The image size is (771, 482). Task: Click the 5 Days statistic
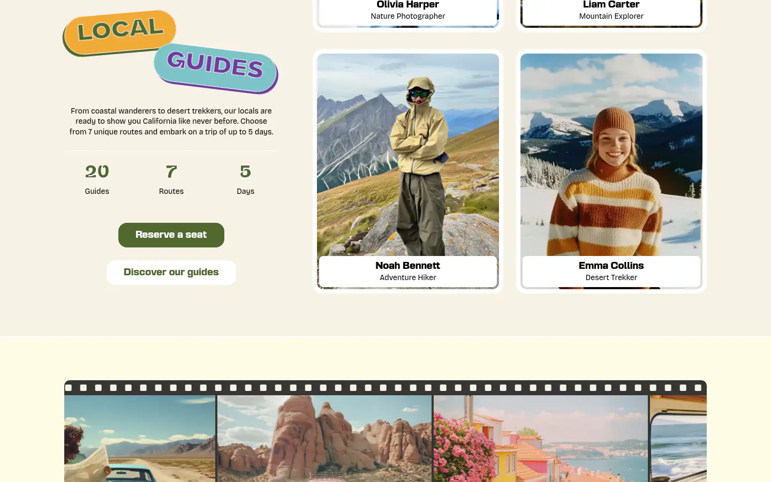tap(246, 179)
